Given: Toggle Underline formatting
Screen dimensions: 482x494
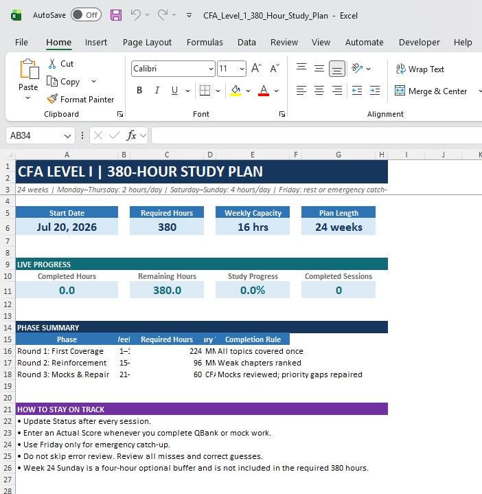Looking at the screenshot, I should pyautogui.click(x=174, y=91).
